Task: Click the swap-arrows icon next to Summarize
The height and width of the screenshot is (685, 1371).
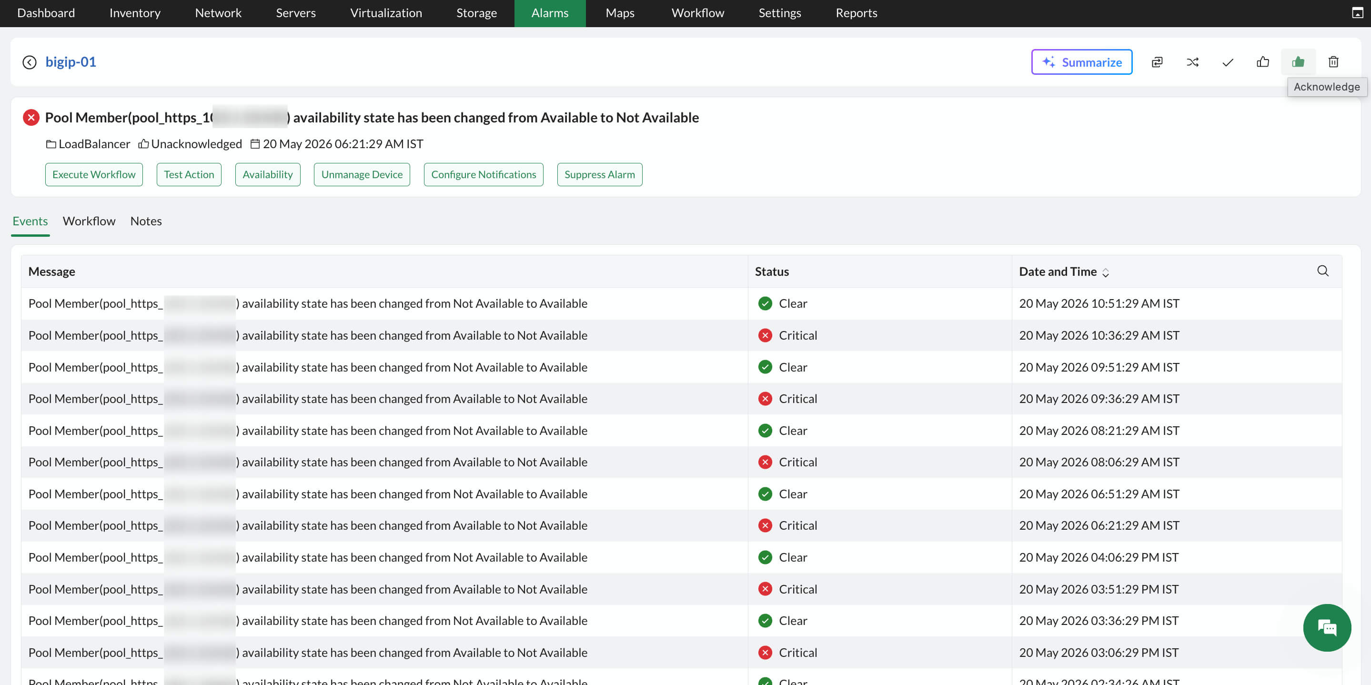Action: (1157, 62)
